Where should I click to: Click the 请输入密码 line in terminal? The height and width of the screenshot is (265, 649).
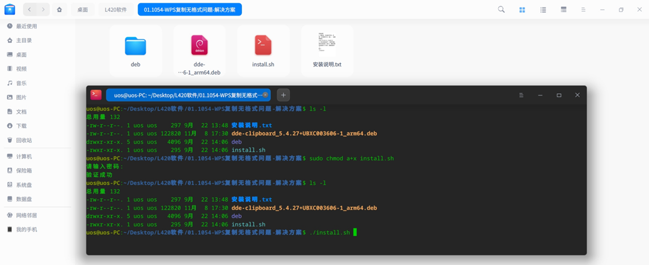[105, 166]
